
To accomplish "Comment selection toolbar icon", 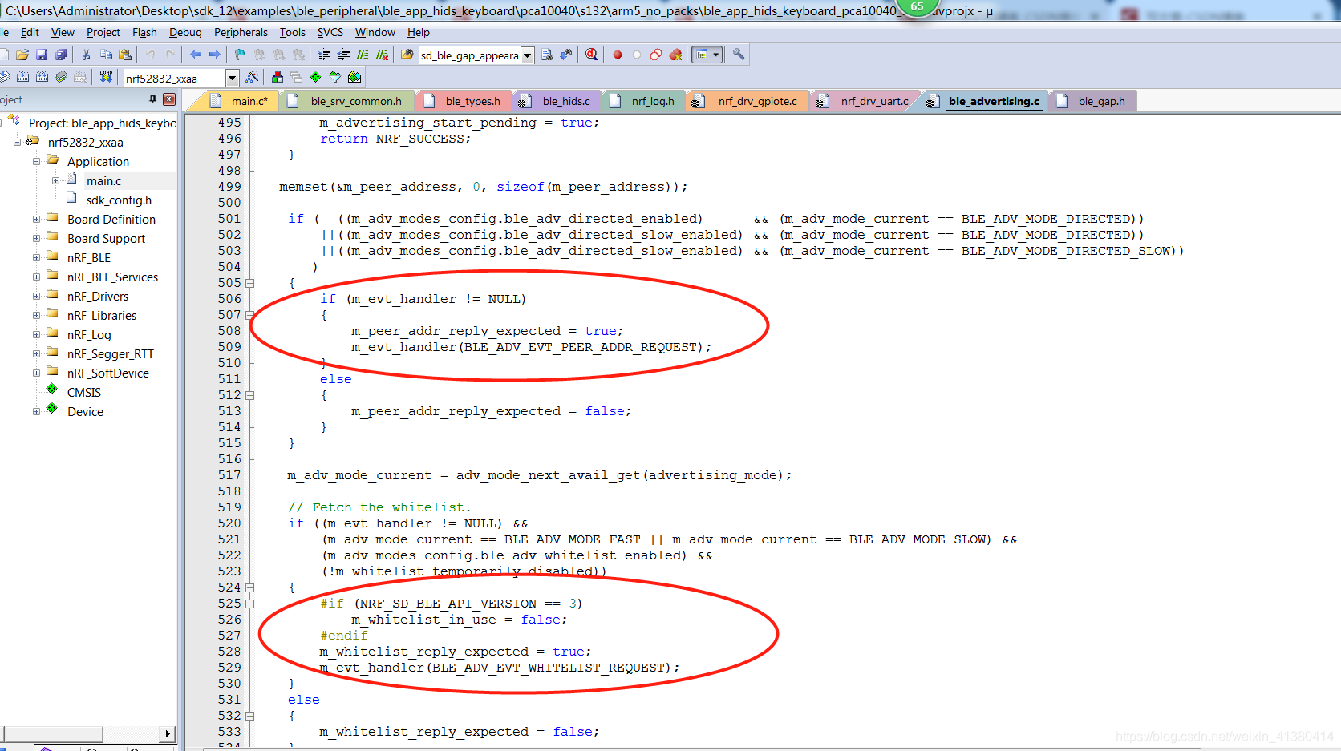I will 363,55.
